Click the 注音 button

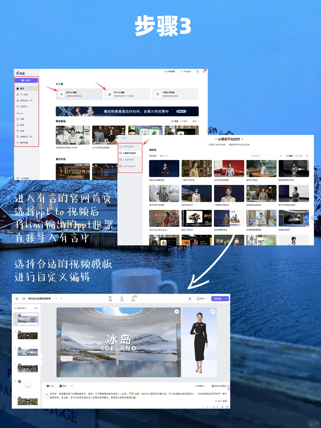(x=50, y=386)
